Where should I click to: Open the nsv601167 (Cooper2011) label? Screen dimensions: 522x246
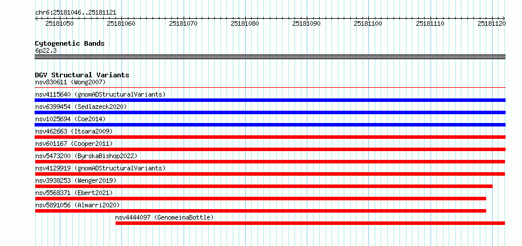click(x=74, y=143)
